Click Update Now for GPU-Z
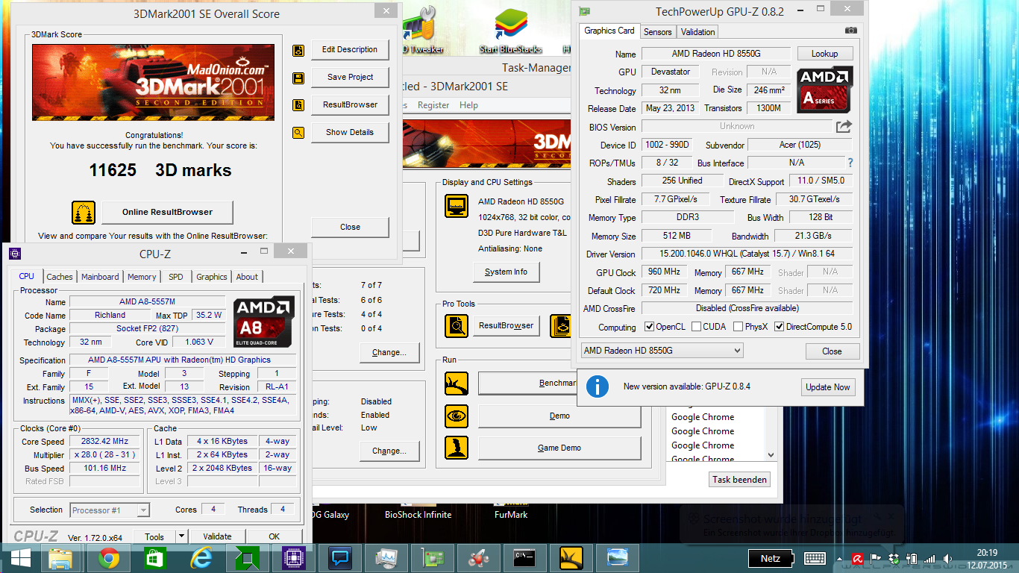This screenshot has width=1019, height=573. coord(827,387)
